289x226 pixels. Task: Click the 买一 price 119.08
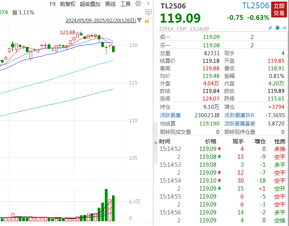211,45
